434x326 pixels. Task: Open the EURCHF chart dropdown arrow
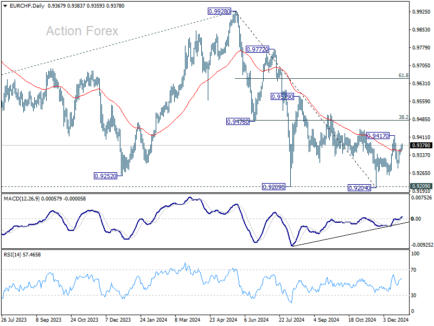pyautogui.click(x=5, y=6)
